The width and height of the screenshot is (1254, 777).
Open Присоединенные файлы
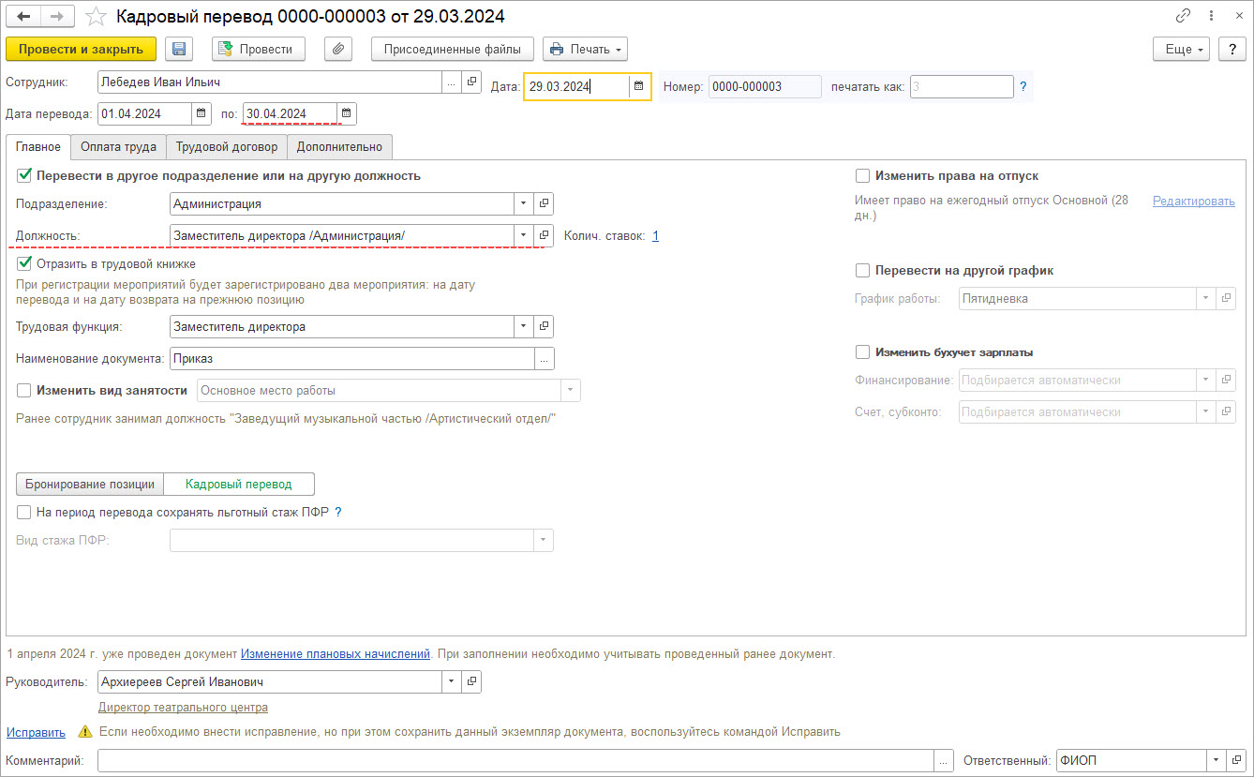453,49
